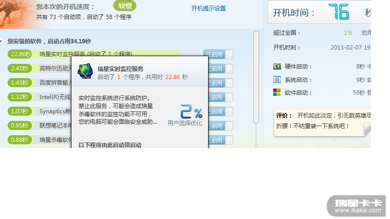Toggle 已启用 switch for 瑞星实时监控服务
390x219 pixels.
218,54
